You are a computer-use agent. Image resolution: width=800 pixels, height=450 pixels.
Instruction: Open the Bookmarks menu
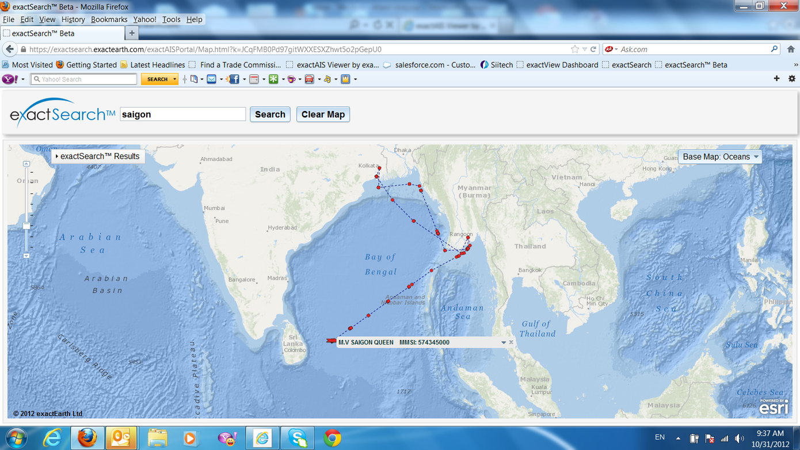pyautogui.click(x=109, y=19)
